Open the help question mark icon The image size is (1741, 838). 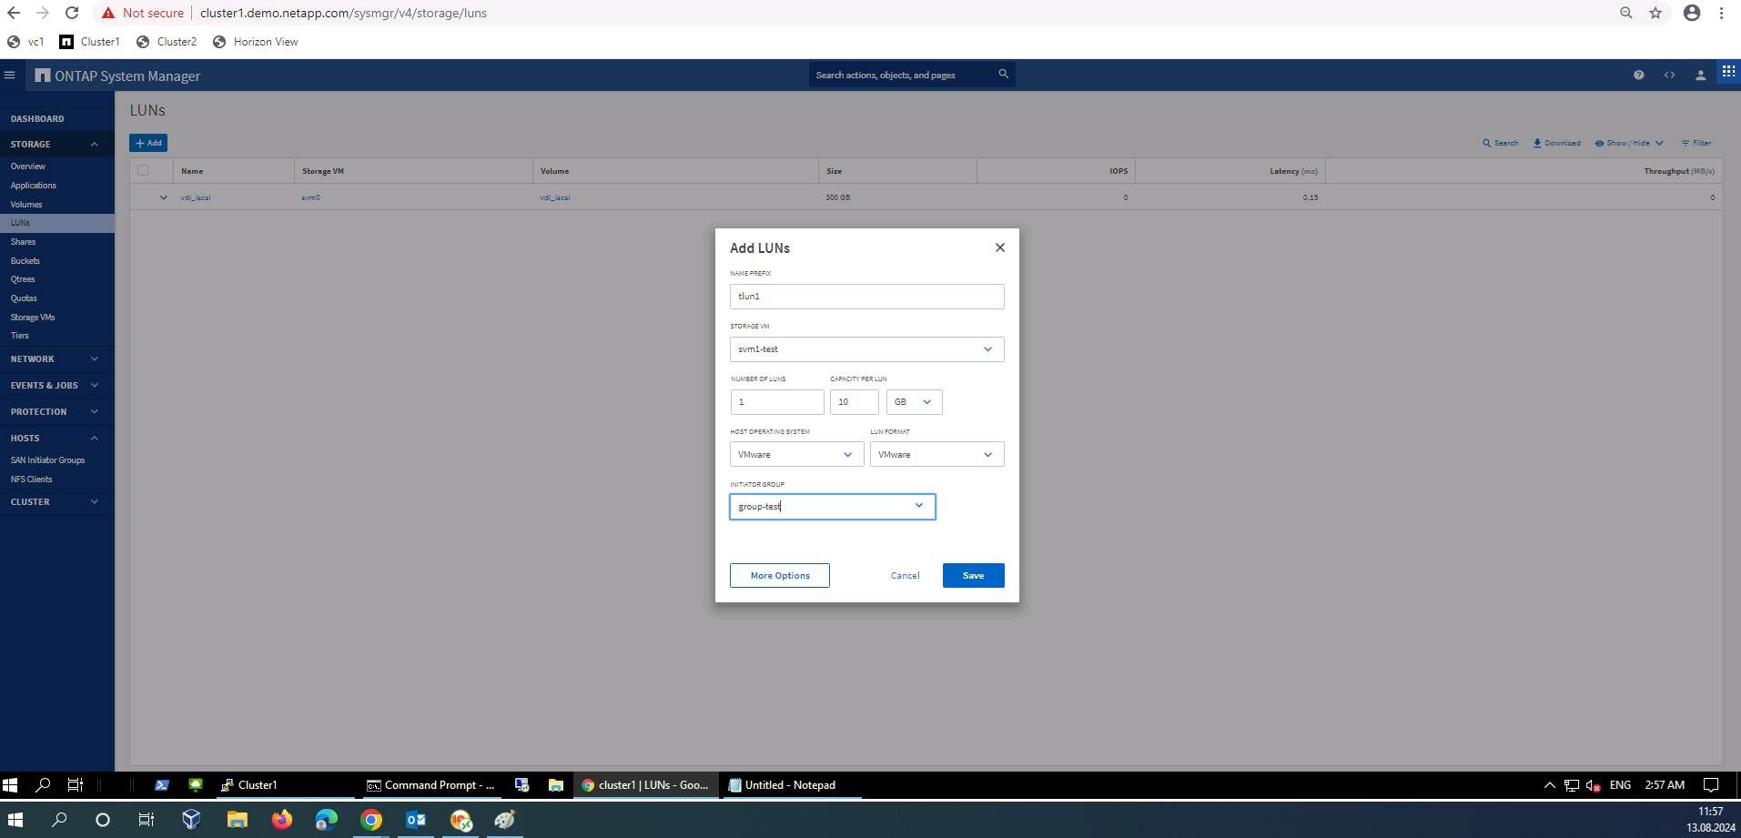(1638, 76)
